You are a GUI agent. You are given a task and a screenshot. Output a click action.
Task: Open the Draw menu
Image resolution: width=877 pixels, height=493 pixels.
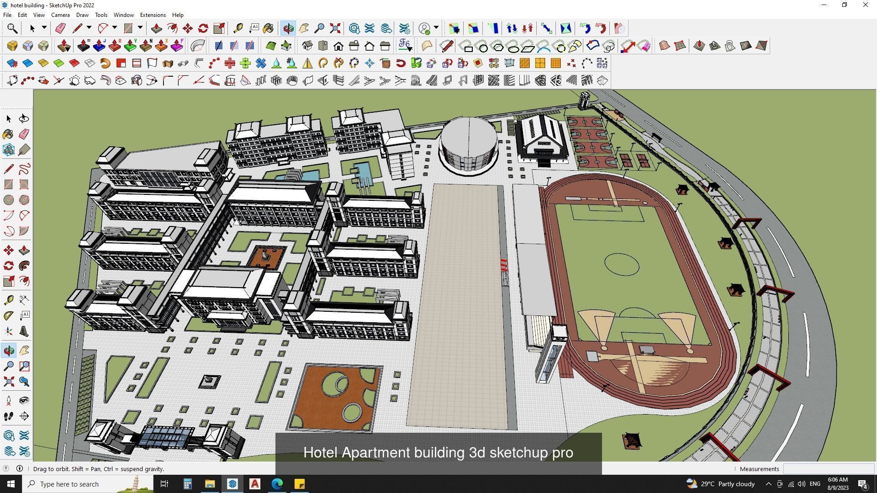(x=82, y=15)
